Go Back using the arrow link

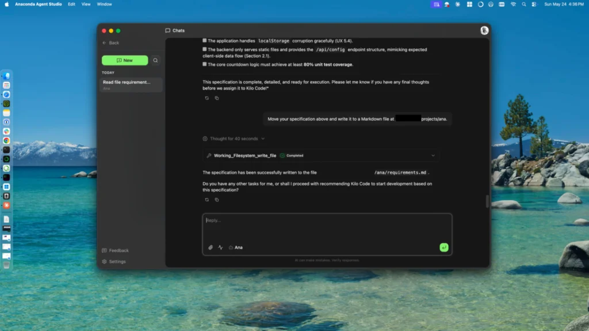[x=111, y=43]
